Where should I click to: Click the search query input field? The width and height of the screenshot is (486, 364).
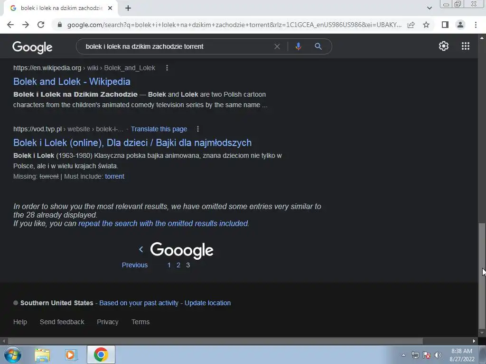(x=177, y=46)
